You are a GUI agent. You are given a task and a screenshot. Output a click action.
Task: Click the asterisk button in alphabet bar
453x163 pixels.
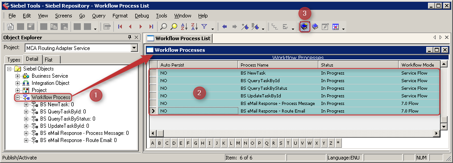pos(338,143)
